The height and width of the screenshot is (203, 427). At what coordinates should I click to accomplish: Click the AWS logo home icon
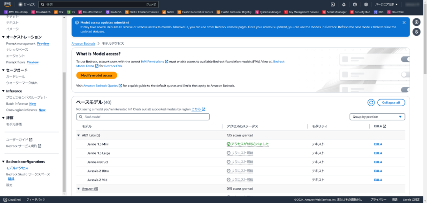click(x=8, y=4)
